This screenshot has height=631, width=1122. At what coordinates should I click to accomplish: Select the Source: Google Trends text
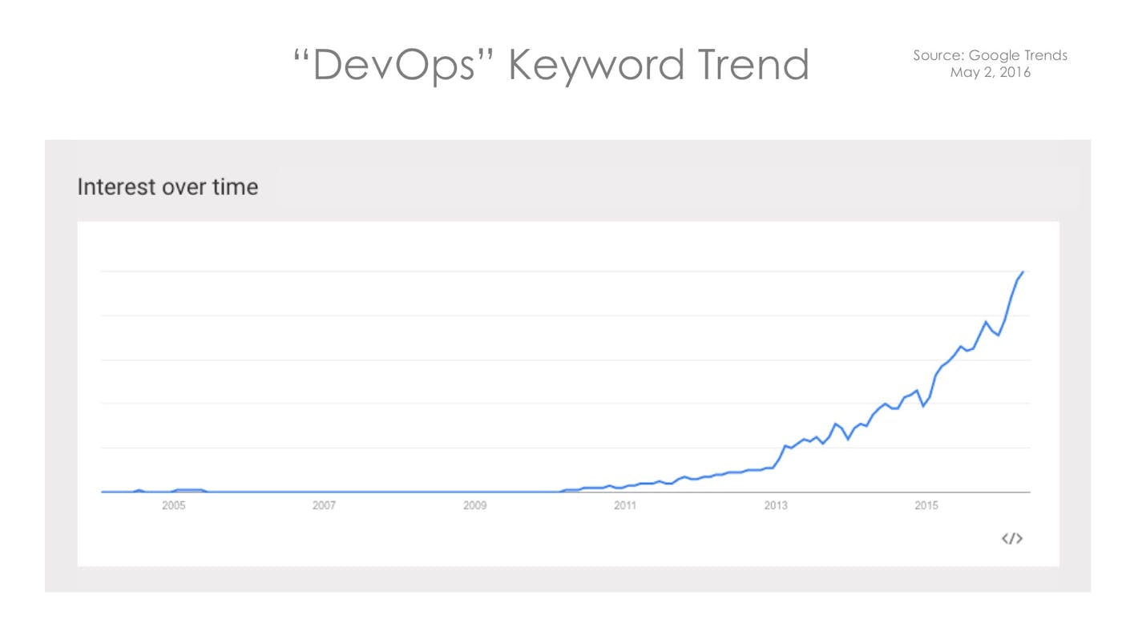tap(990, 55)
